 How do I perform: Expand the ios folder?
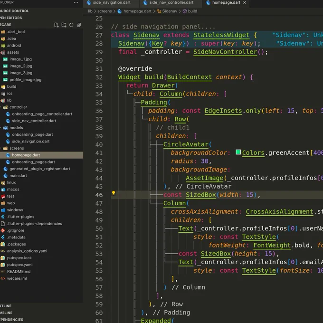(x=41, y=93)
